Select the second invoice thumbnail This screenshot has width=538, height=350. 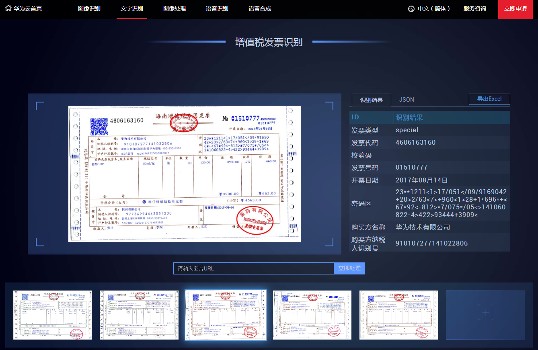[139, 315]
